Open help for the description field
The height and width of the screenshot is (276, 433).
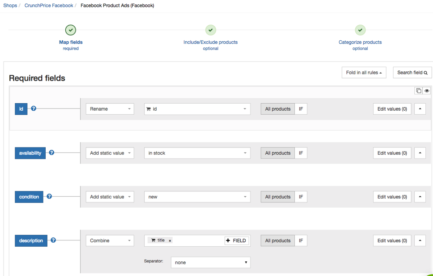[53, 240]
